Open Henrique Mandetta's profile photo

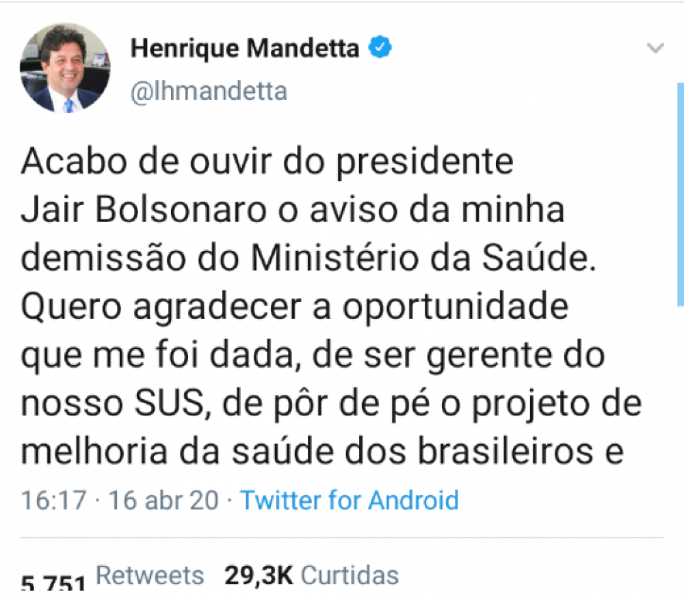(65, 68)
